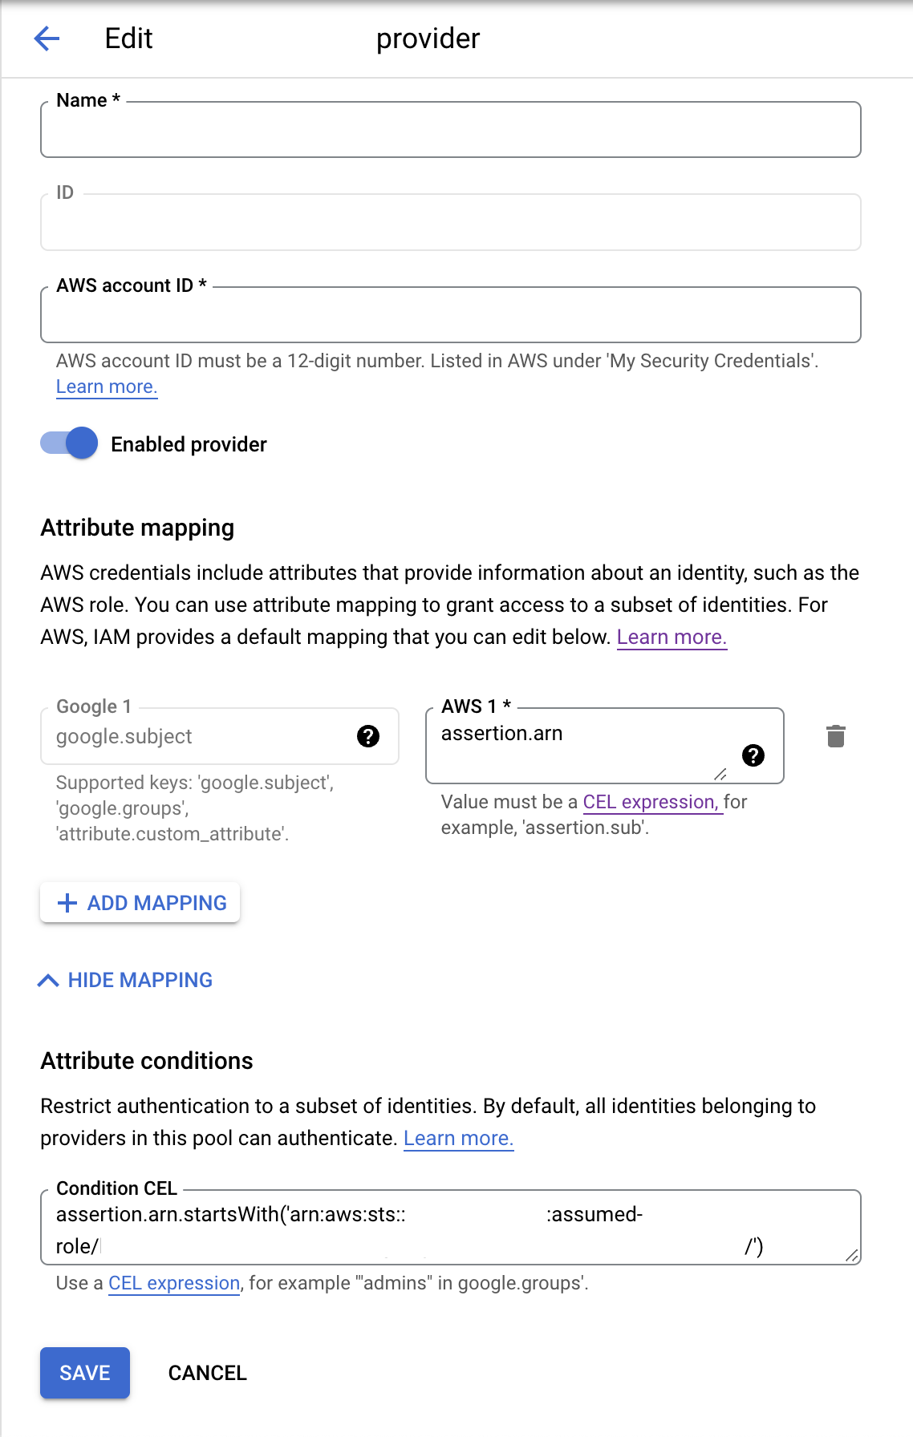The width and height of the screenshot is (913, 1437).
Task: Collapse mapping with Hide Mapping chevron
Action: [x=48, y=980]
